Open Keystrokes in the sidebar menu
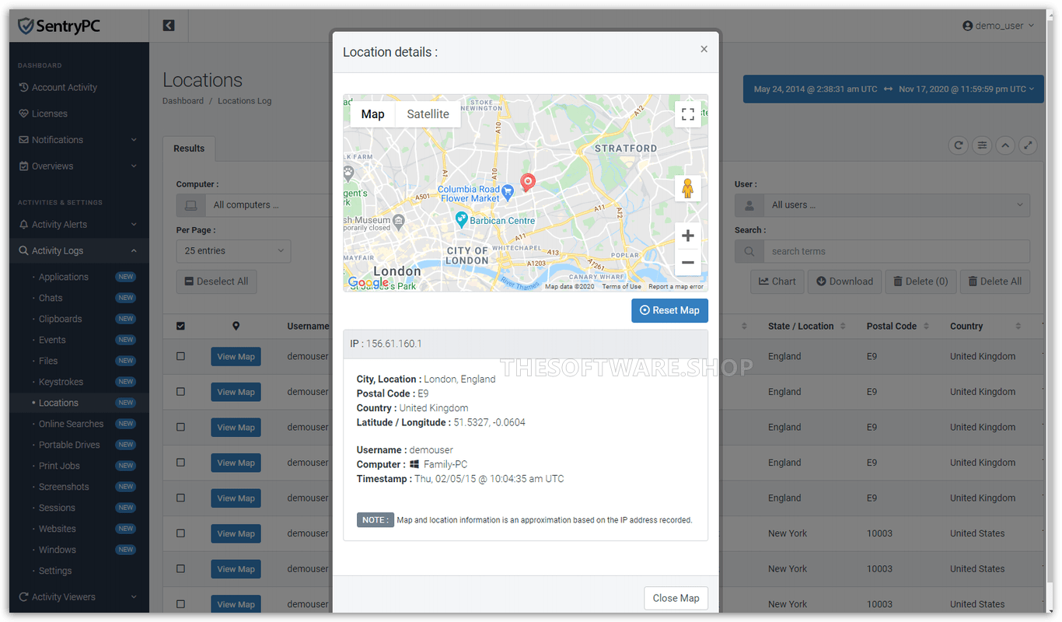This screenshot has height=622, width=1062. click(61, 382)
